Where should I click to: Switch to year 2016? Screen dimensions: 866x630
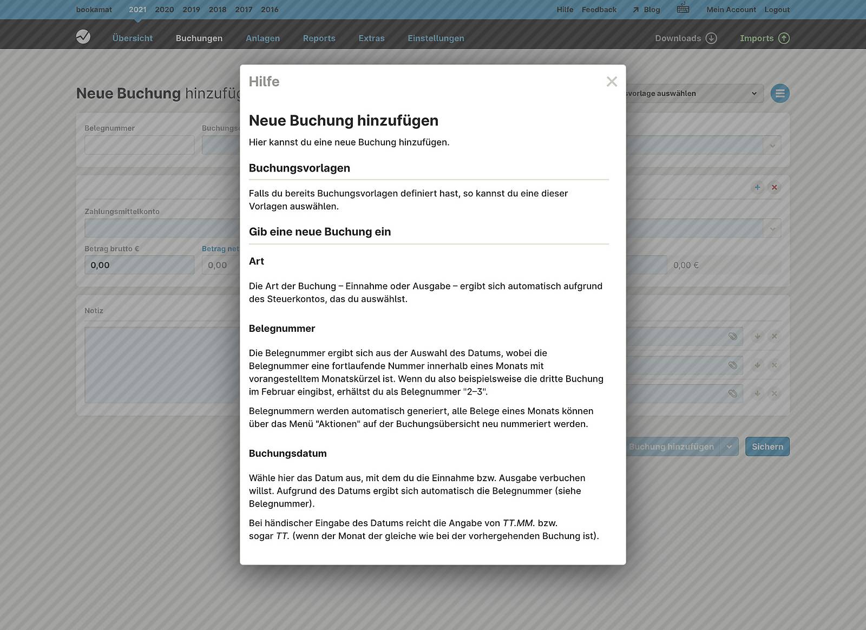coord(270,10)
